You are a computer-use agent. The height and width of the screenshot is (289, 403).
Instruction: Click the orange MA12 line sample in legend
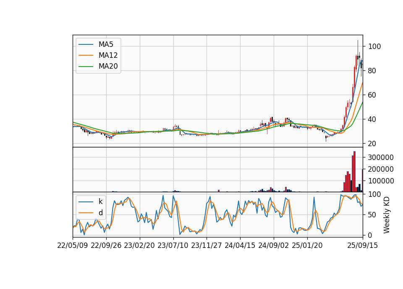[x=86, y=55]
